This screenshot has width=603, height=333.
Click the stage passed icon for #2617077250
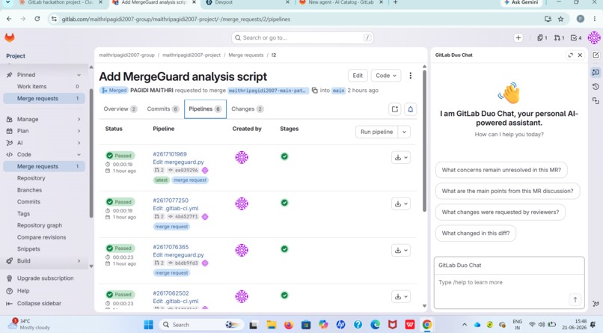point(284,203)
